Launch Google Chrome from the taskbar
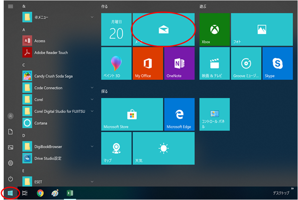Screen dimensions: 298x200 [x=40, y=193]
